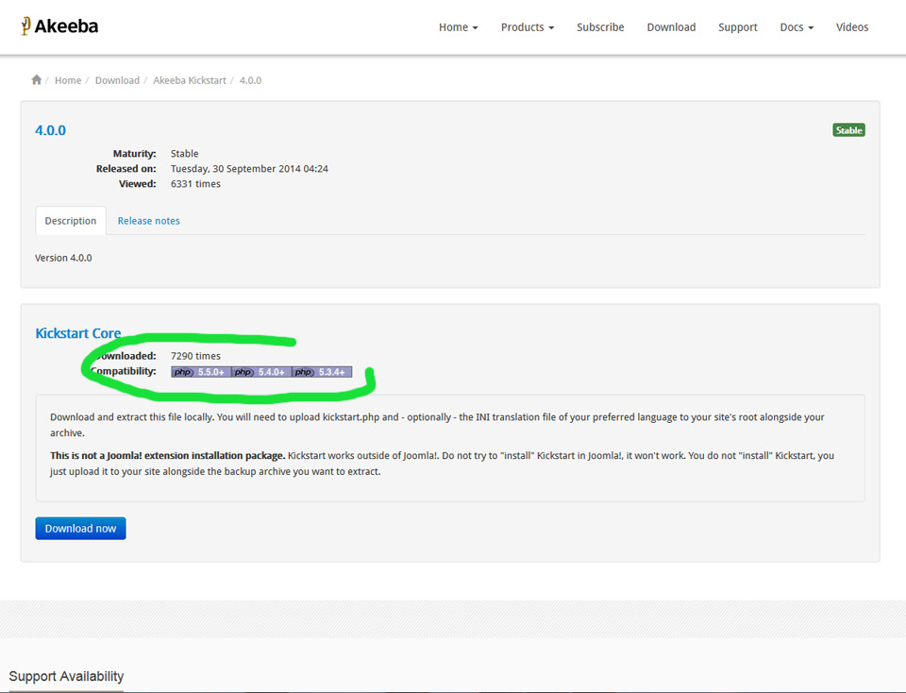Click the PHP 5.3.4+ compatibility badge
Screen dimensions: 906x693
(322, 372)
